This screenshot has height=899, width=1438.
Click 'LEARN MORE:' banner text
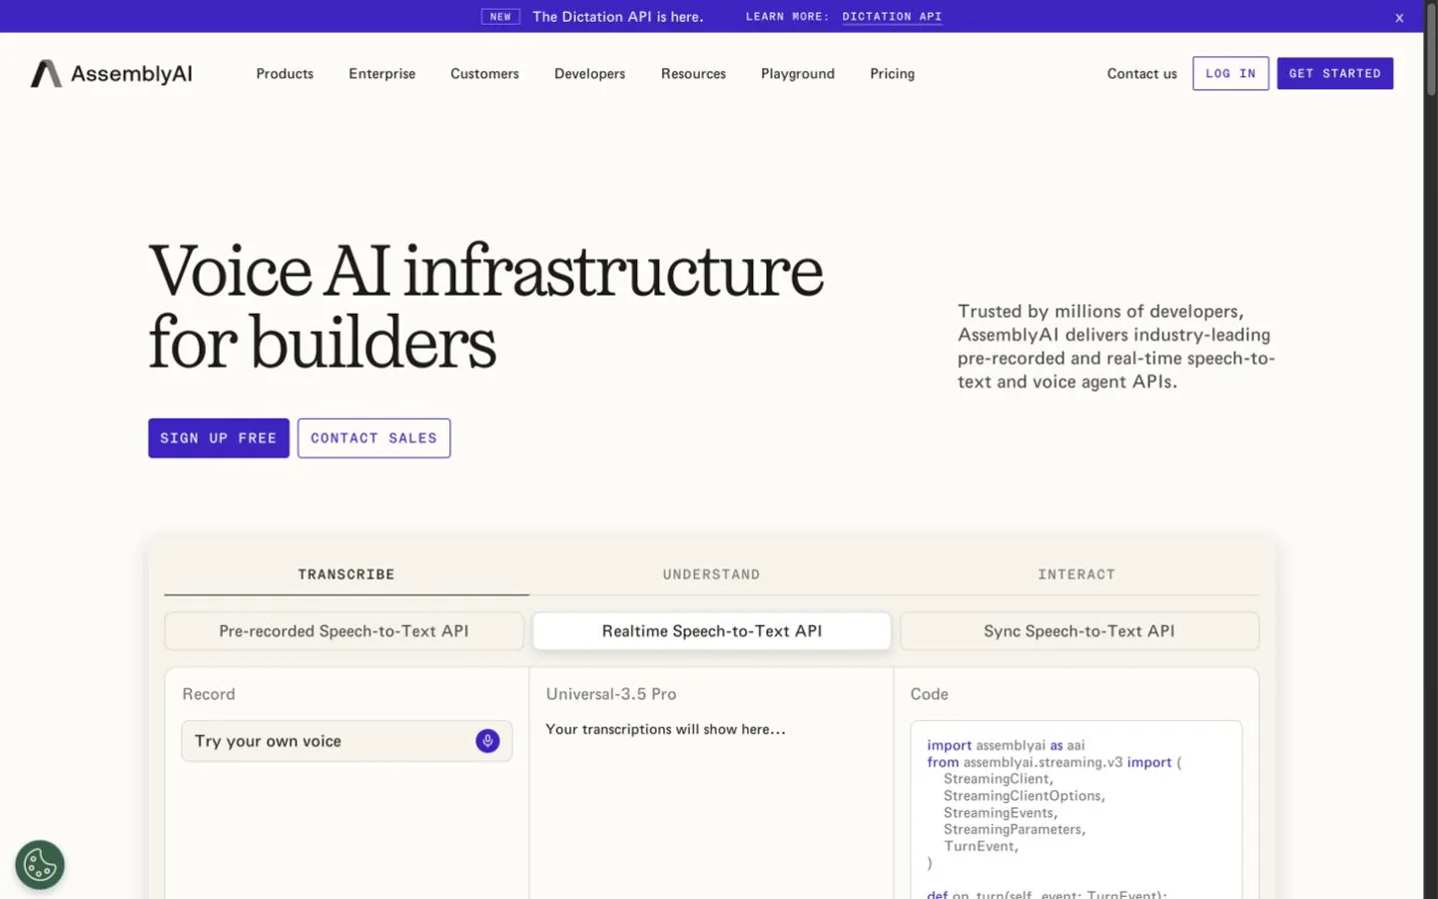pos(787,17)
